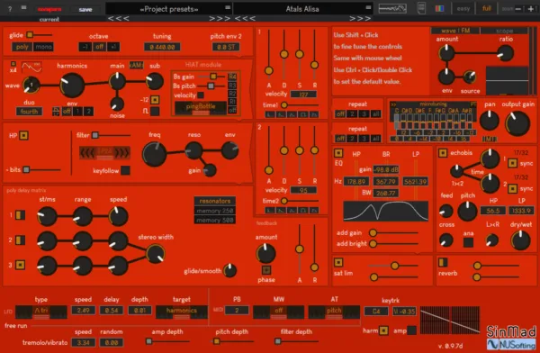This screenshot has height=353, width=540.
Task: Adjust the echobis dry/wet knob
Action: tap(520, 240)
